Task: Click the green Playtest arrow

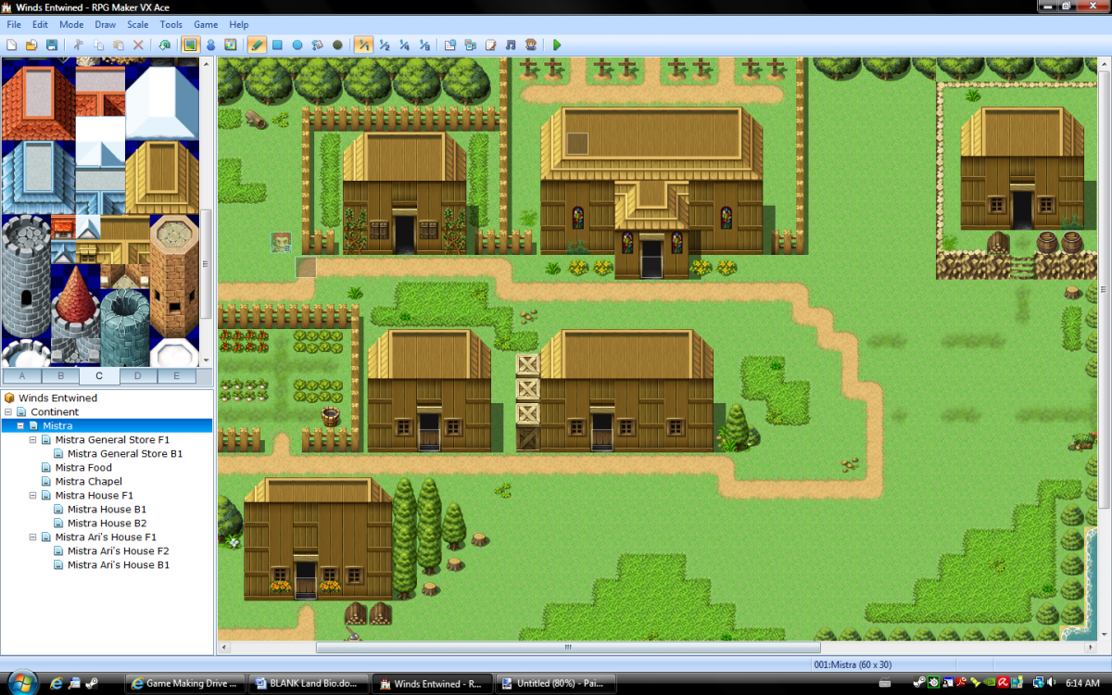Action: (557, 44)
